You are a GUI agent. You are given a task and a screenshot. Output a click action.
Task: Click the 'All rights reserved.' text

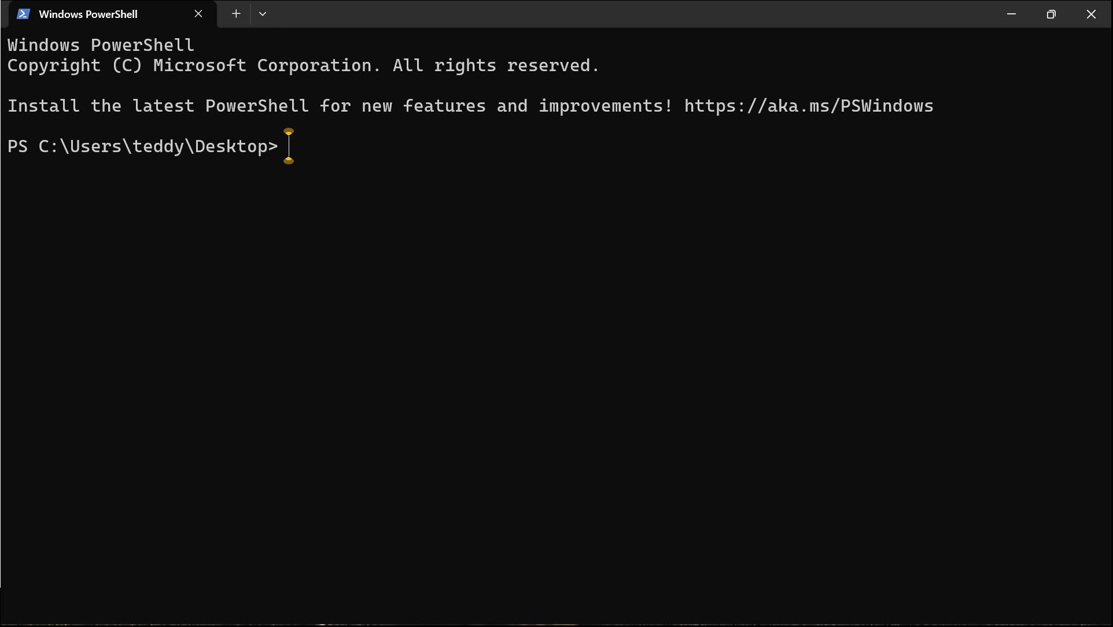point(496,66)
